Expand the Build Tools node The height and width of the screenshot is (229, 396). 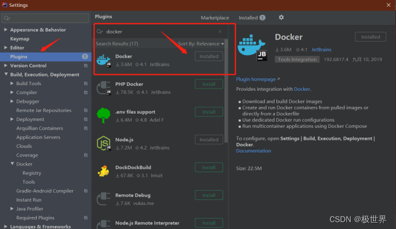[12, 83]
